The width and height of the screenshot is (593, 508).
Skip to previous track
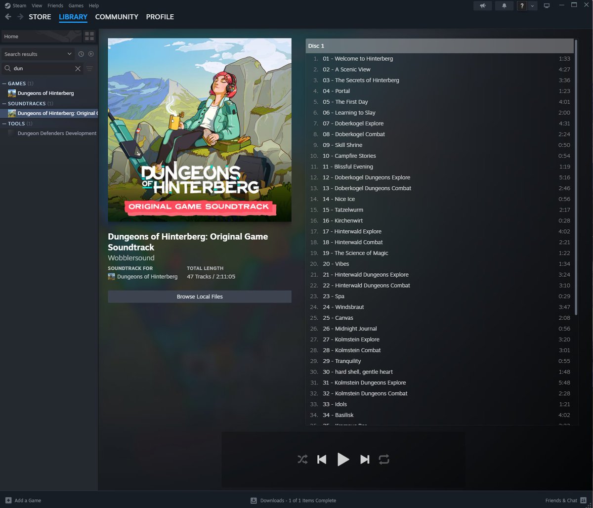322,460
